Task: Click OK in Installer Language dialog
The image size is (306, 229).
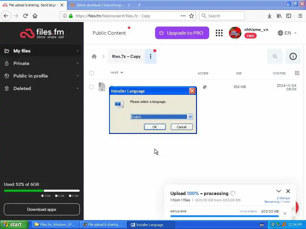Action: 155,127
